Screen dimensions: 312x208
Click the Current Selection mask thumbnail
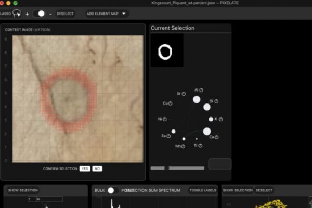coord(166,51)
